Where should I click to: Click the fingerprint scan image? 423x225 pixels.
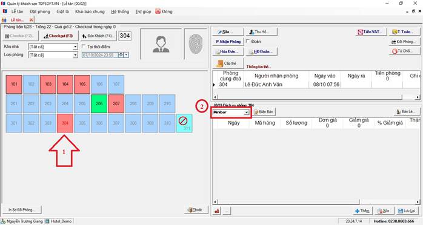196,44
